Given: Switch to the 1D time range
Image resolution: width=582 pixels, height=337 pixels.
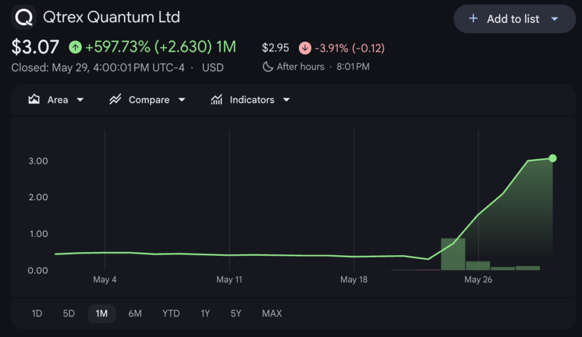Looking at the screenshot, I should coord(37,314).
